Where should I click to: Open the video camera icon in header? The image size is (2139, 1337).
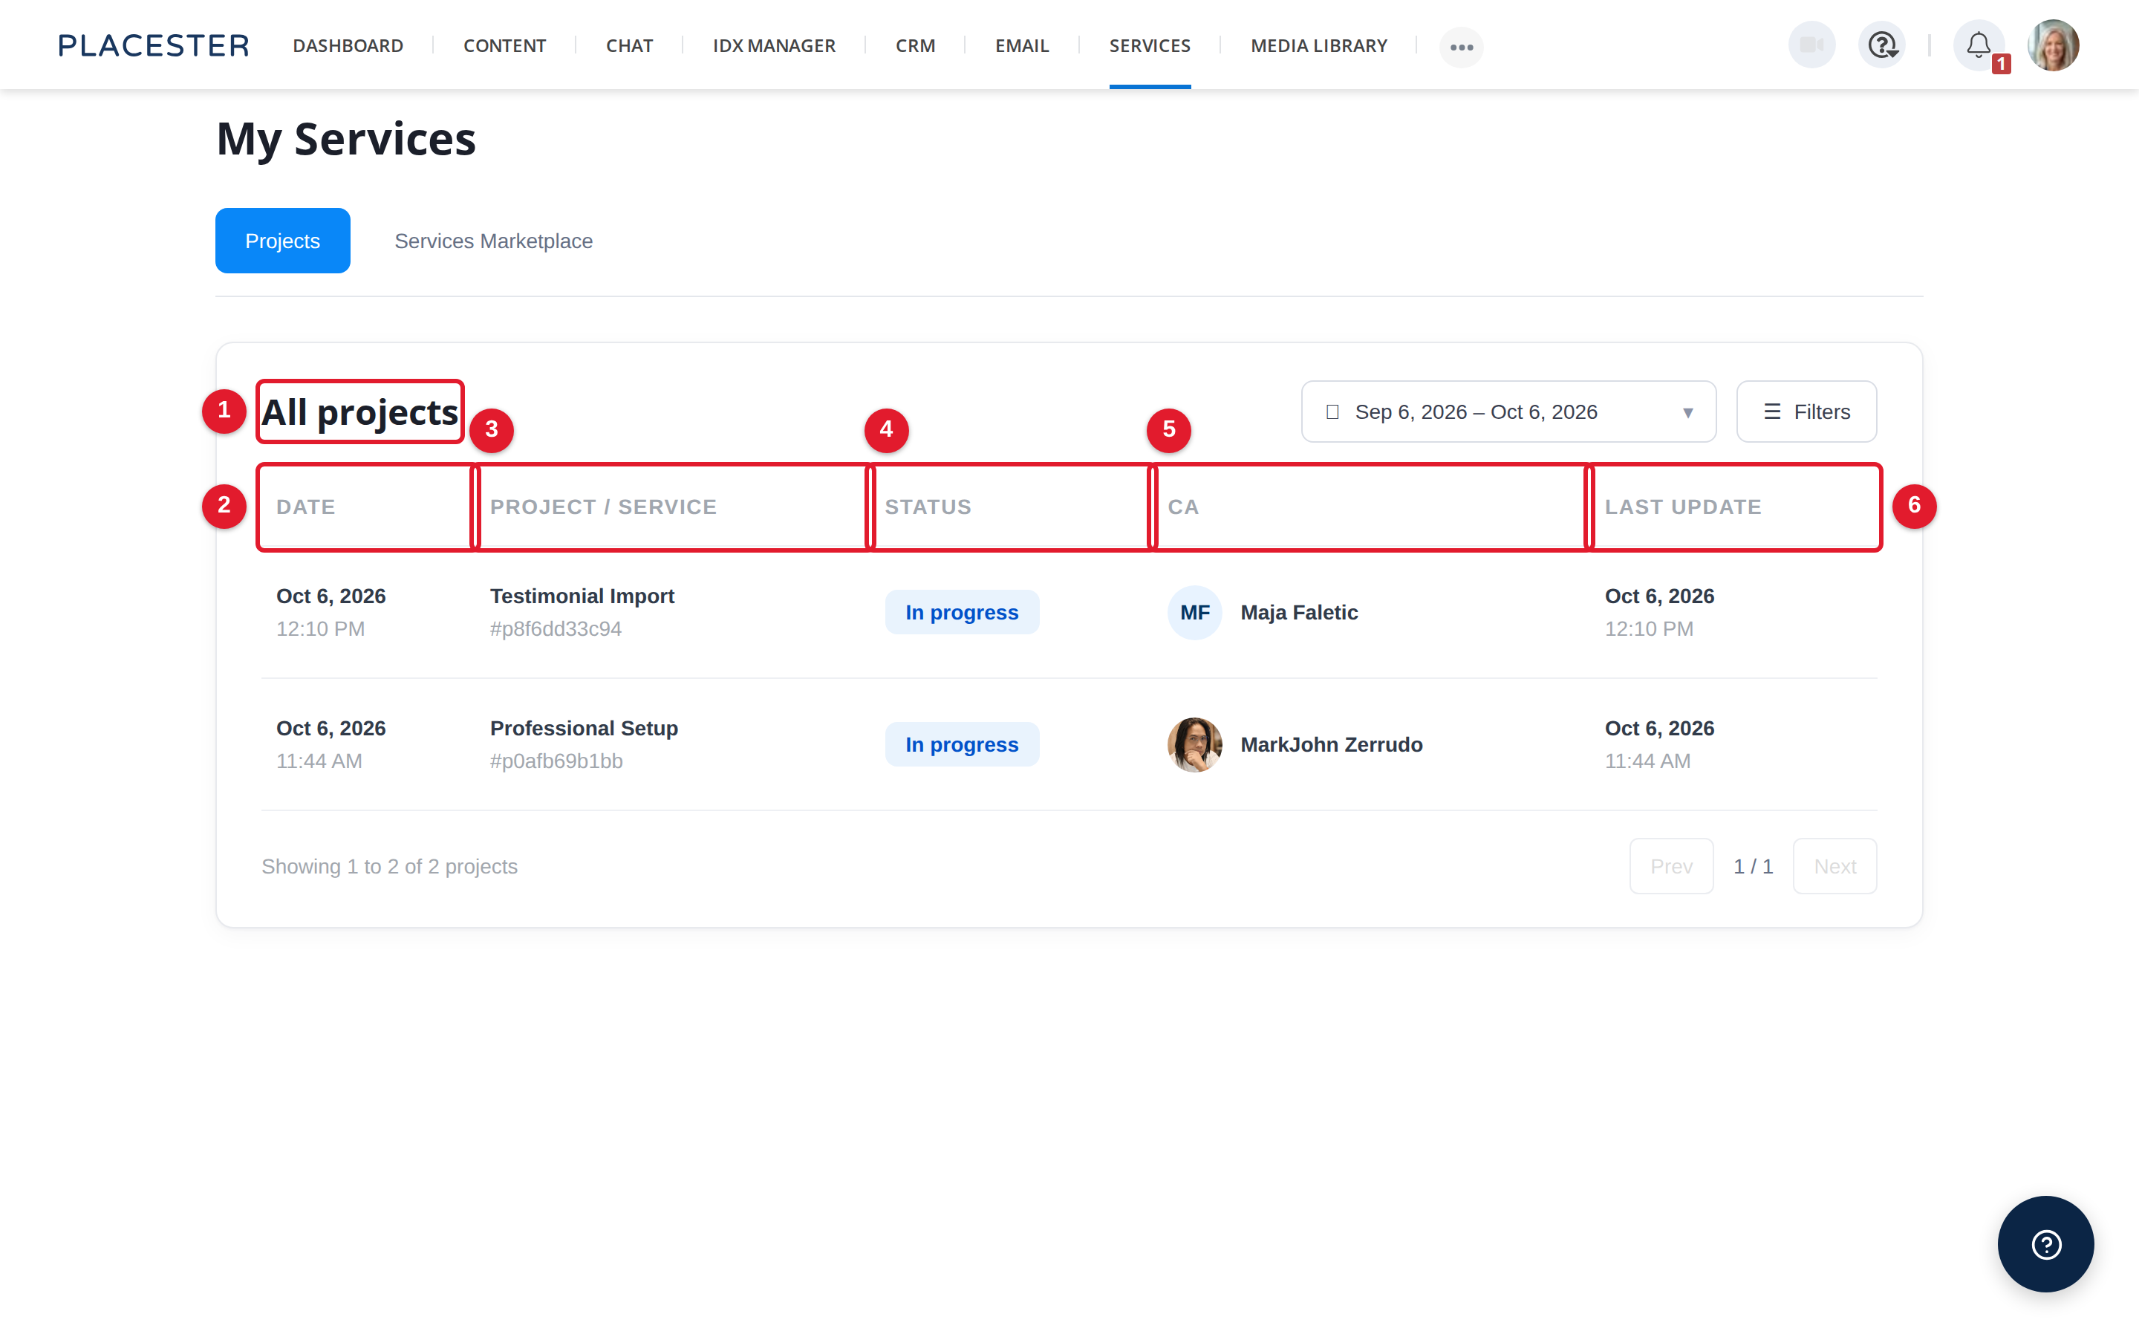pos(1811,45)
